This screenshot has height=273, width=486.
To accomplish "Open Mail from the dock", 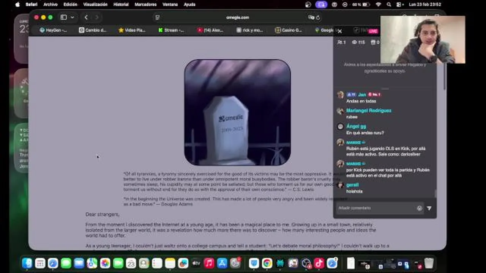I will point(79,263).
